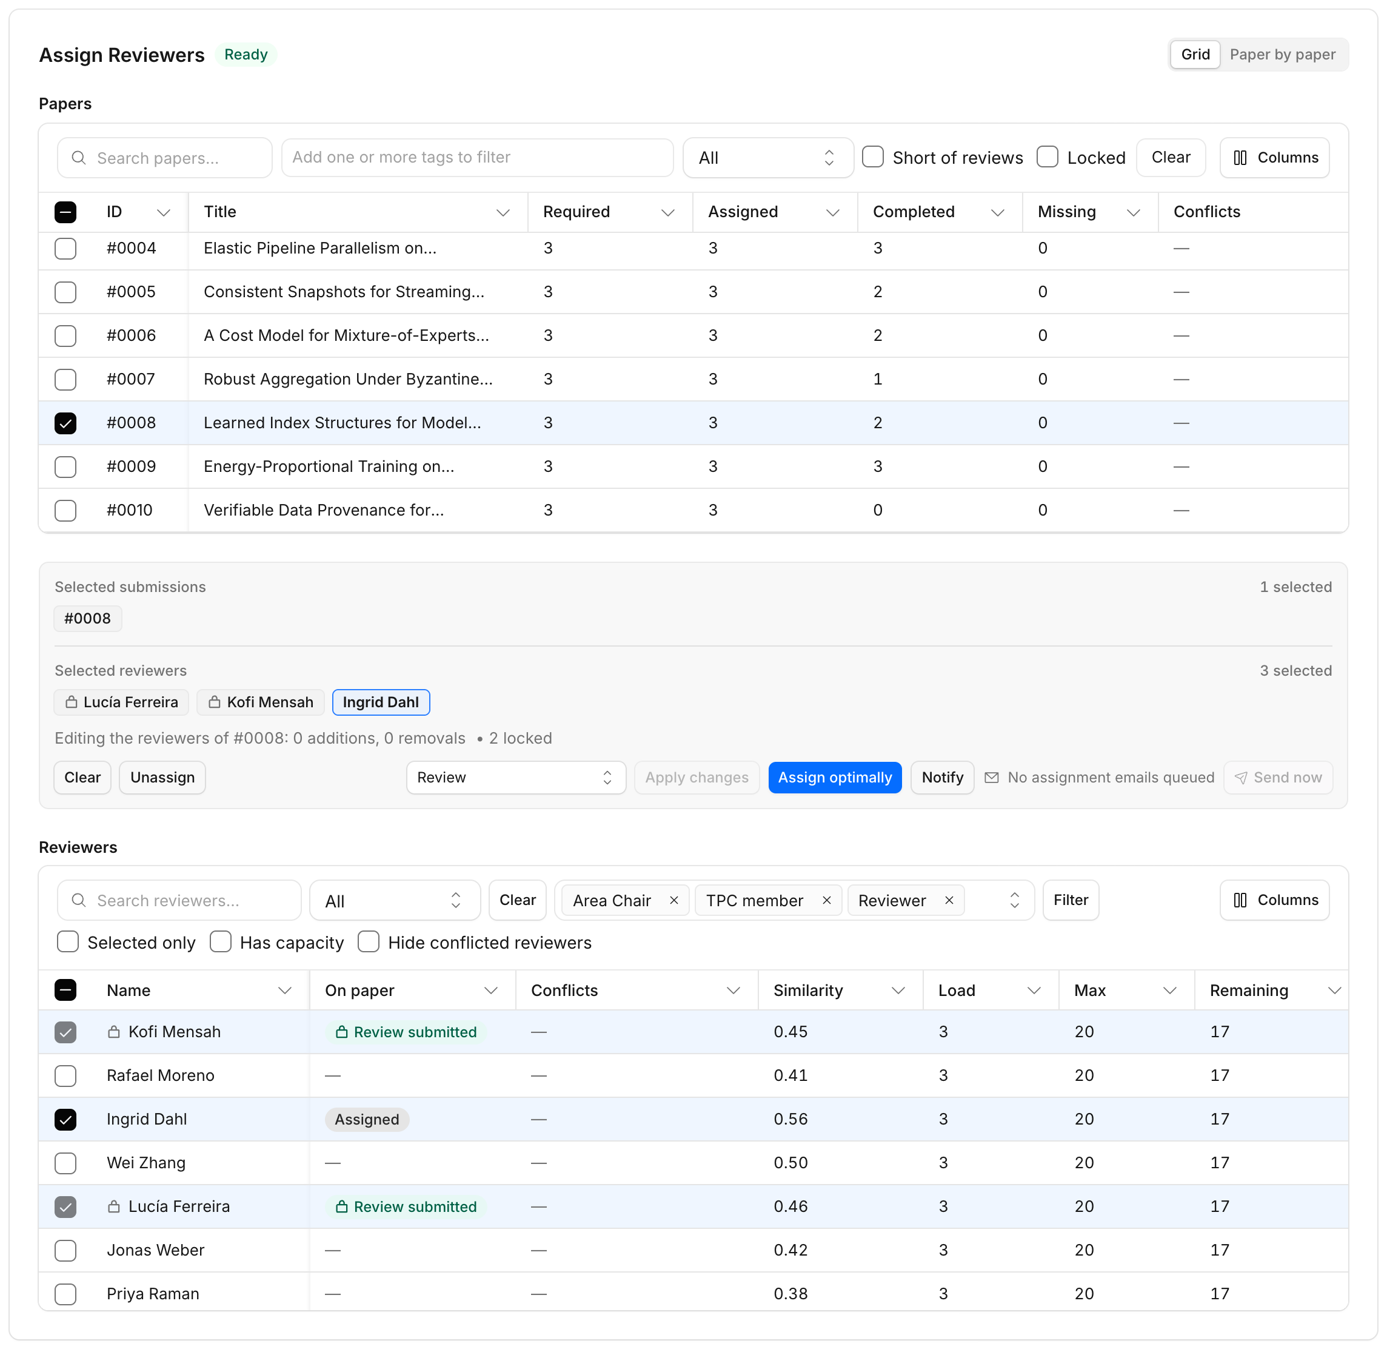
Task: Open the ID column sort chevron
Action: point(164,212)
